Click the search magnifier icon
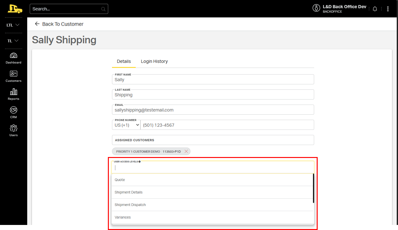 click(x=103, y=9)
